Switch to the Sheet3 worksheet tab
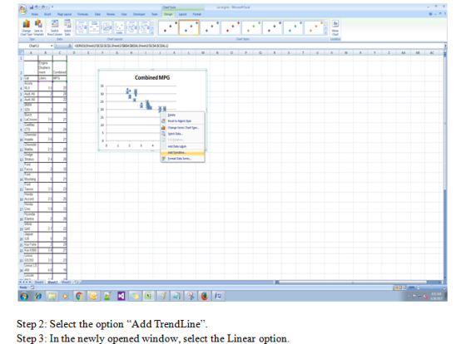The width and height of the screenshot is (466, 344). [66, 283]
